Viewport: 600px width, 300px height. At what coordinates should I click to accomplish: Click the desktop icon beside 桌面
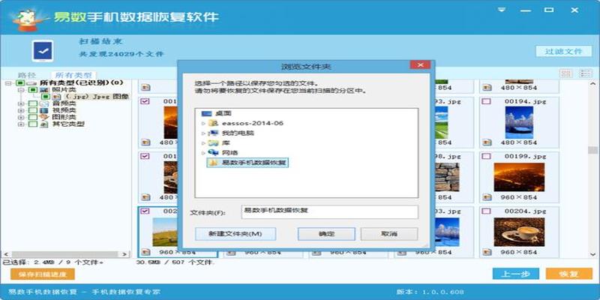click(x=206, y=114)
